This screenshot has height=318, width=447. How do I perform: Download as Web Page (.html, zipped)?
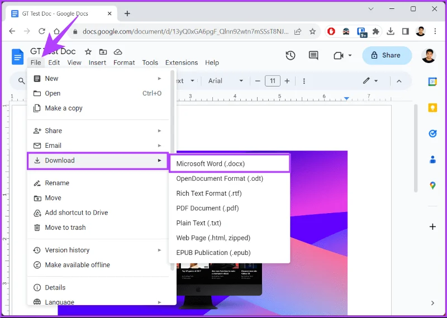point(230,238)
